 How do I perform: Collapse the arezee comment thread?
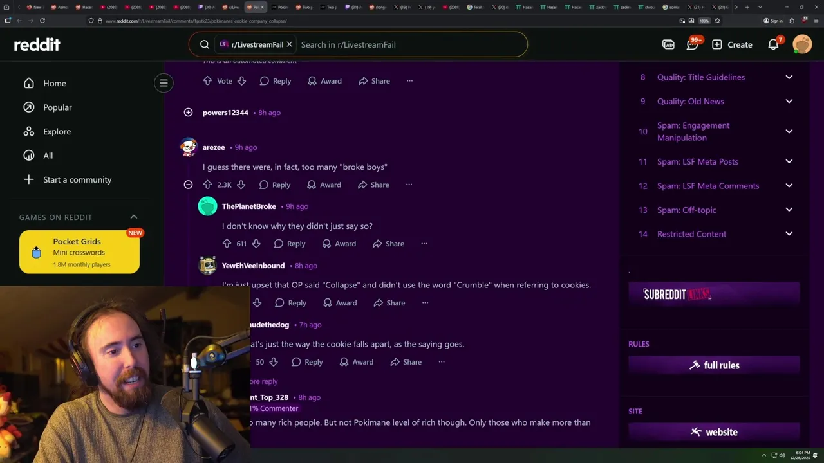[x=188, y=185]
